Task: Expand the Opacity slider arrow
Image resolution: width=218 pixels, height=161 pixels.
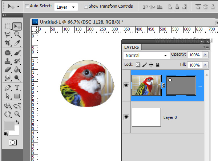Action: point(205,55)
